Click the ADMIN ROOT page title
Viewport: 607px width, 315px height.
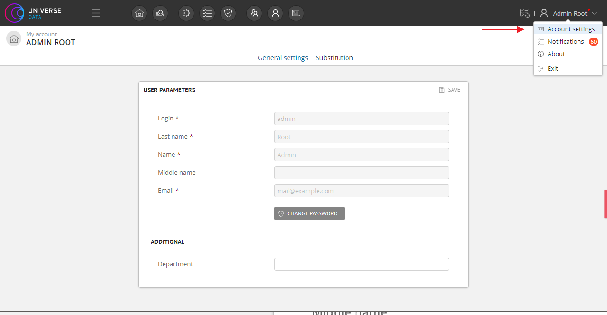(50, 42)
